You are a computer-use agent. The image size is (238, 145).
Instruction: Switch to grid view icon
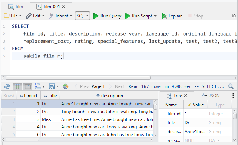17,86
